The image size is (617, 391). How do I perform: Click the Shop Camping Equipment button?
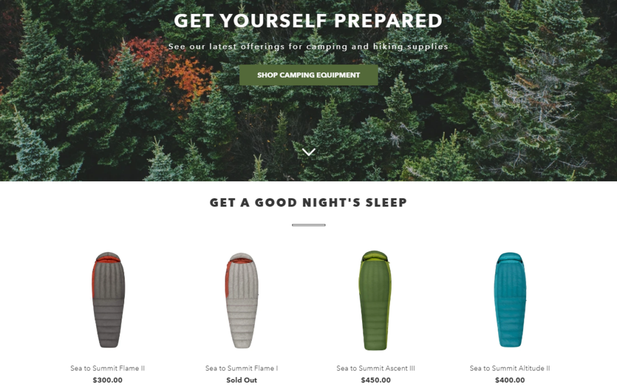pyautogui.click(x=308, y=75)
